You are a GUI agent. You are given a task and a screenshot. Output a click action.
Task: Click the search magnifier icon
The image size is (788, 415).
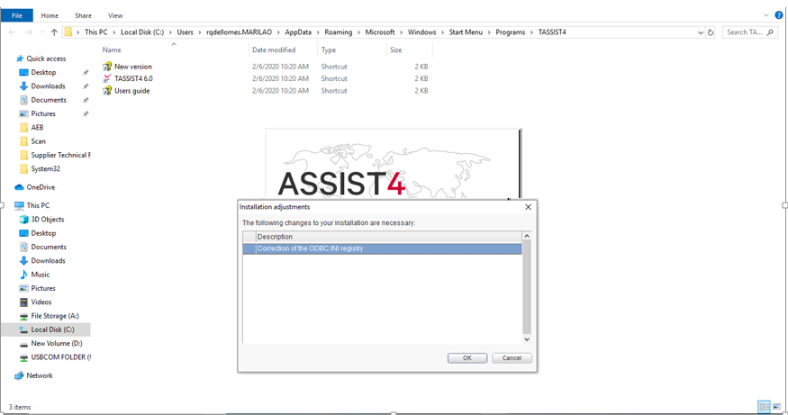[770, 32]
